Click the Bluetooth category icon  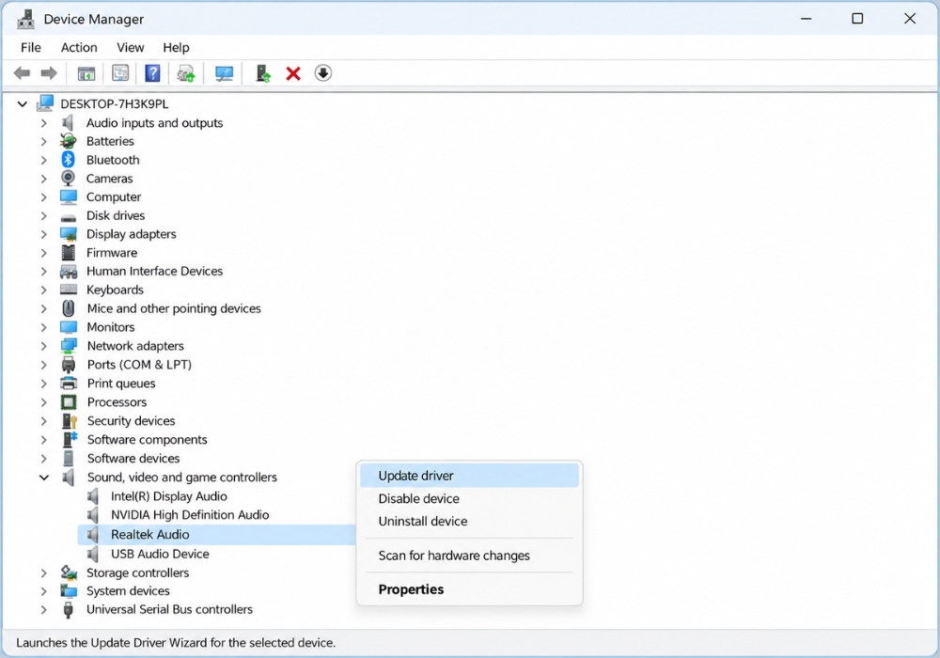tap(69, 160)
